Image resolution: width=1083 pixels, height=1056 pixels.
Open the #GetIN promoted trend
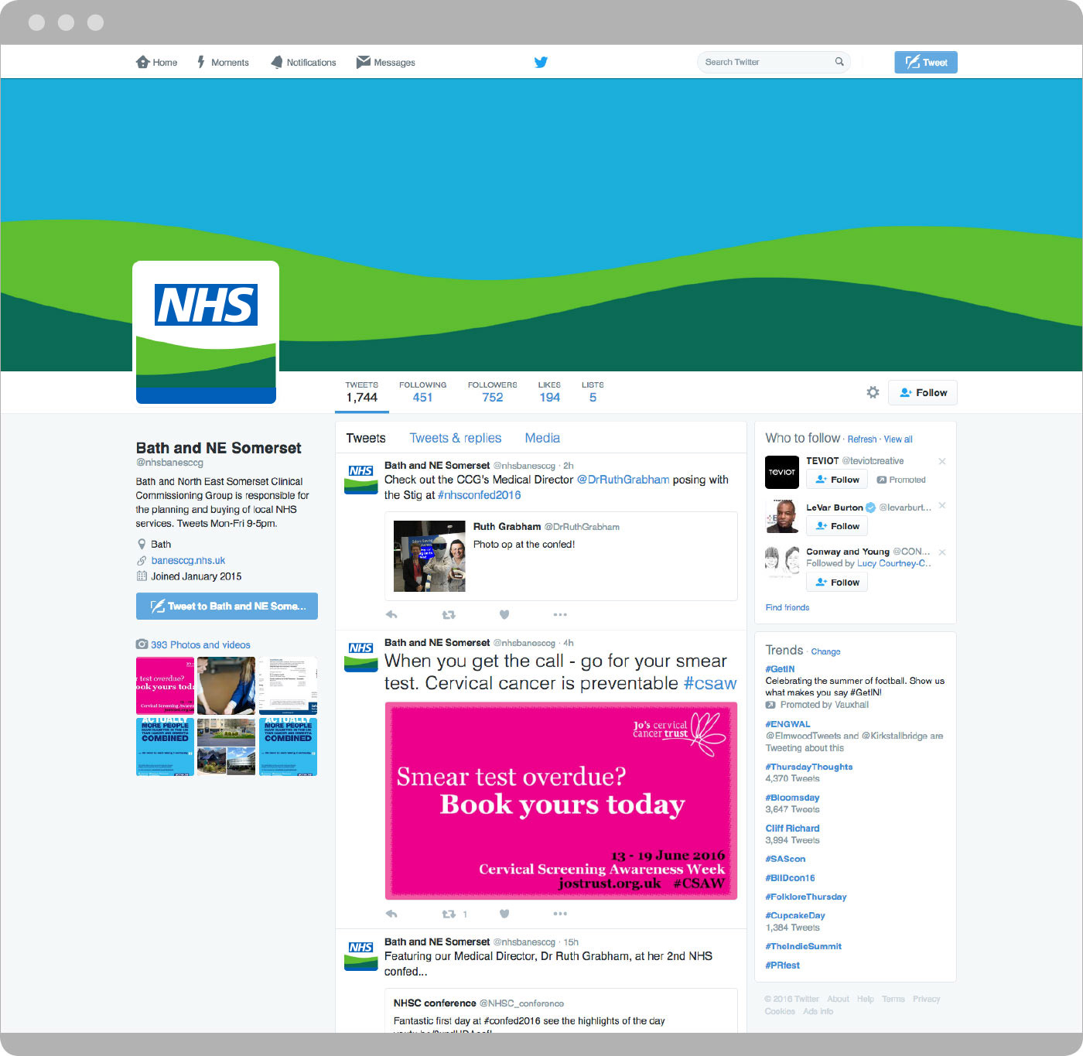tap(780, 669)
